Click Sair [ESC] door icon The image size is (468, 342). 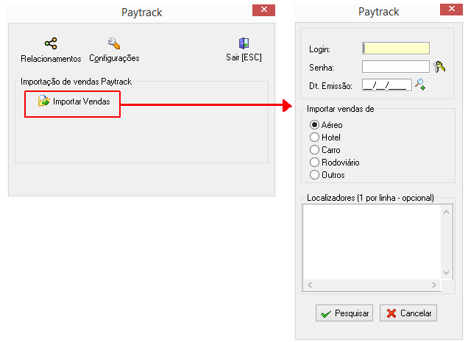click(x=244, y=43)
